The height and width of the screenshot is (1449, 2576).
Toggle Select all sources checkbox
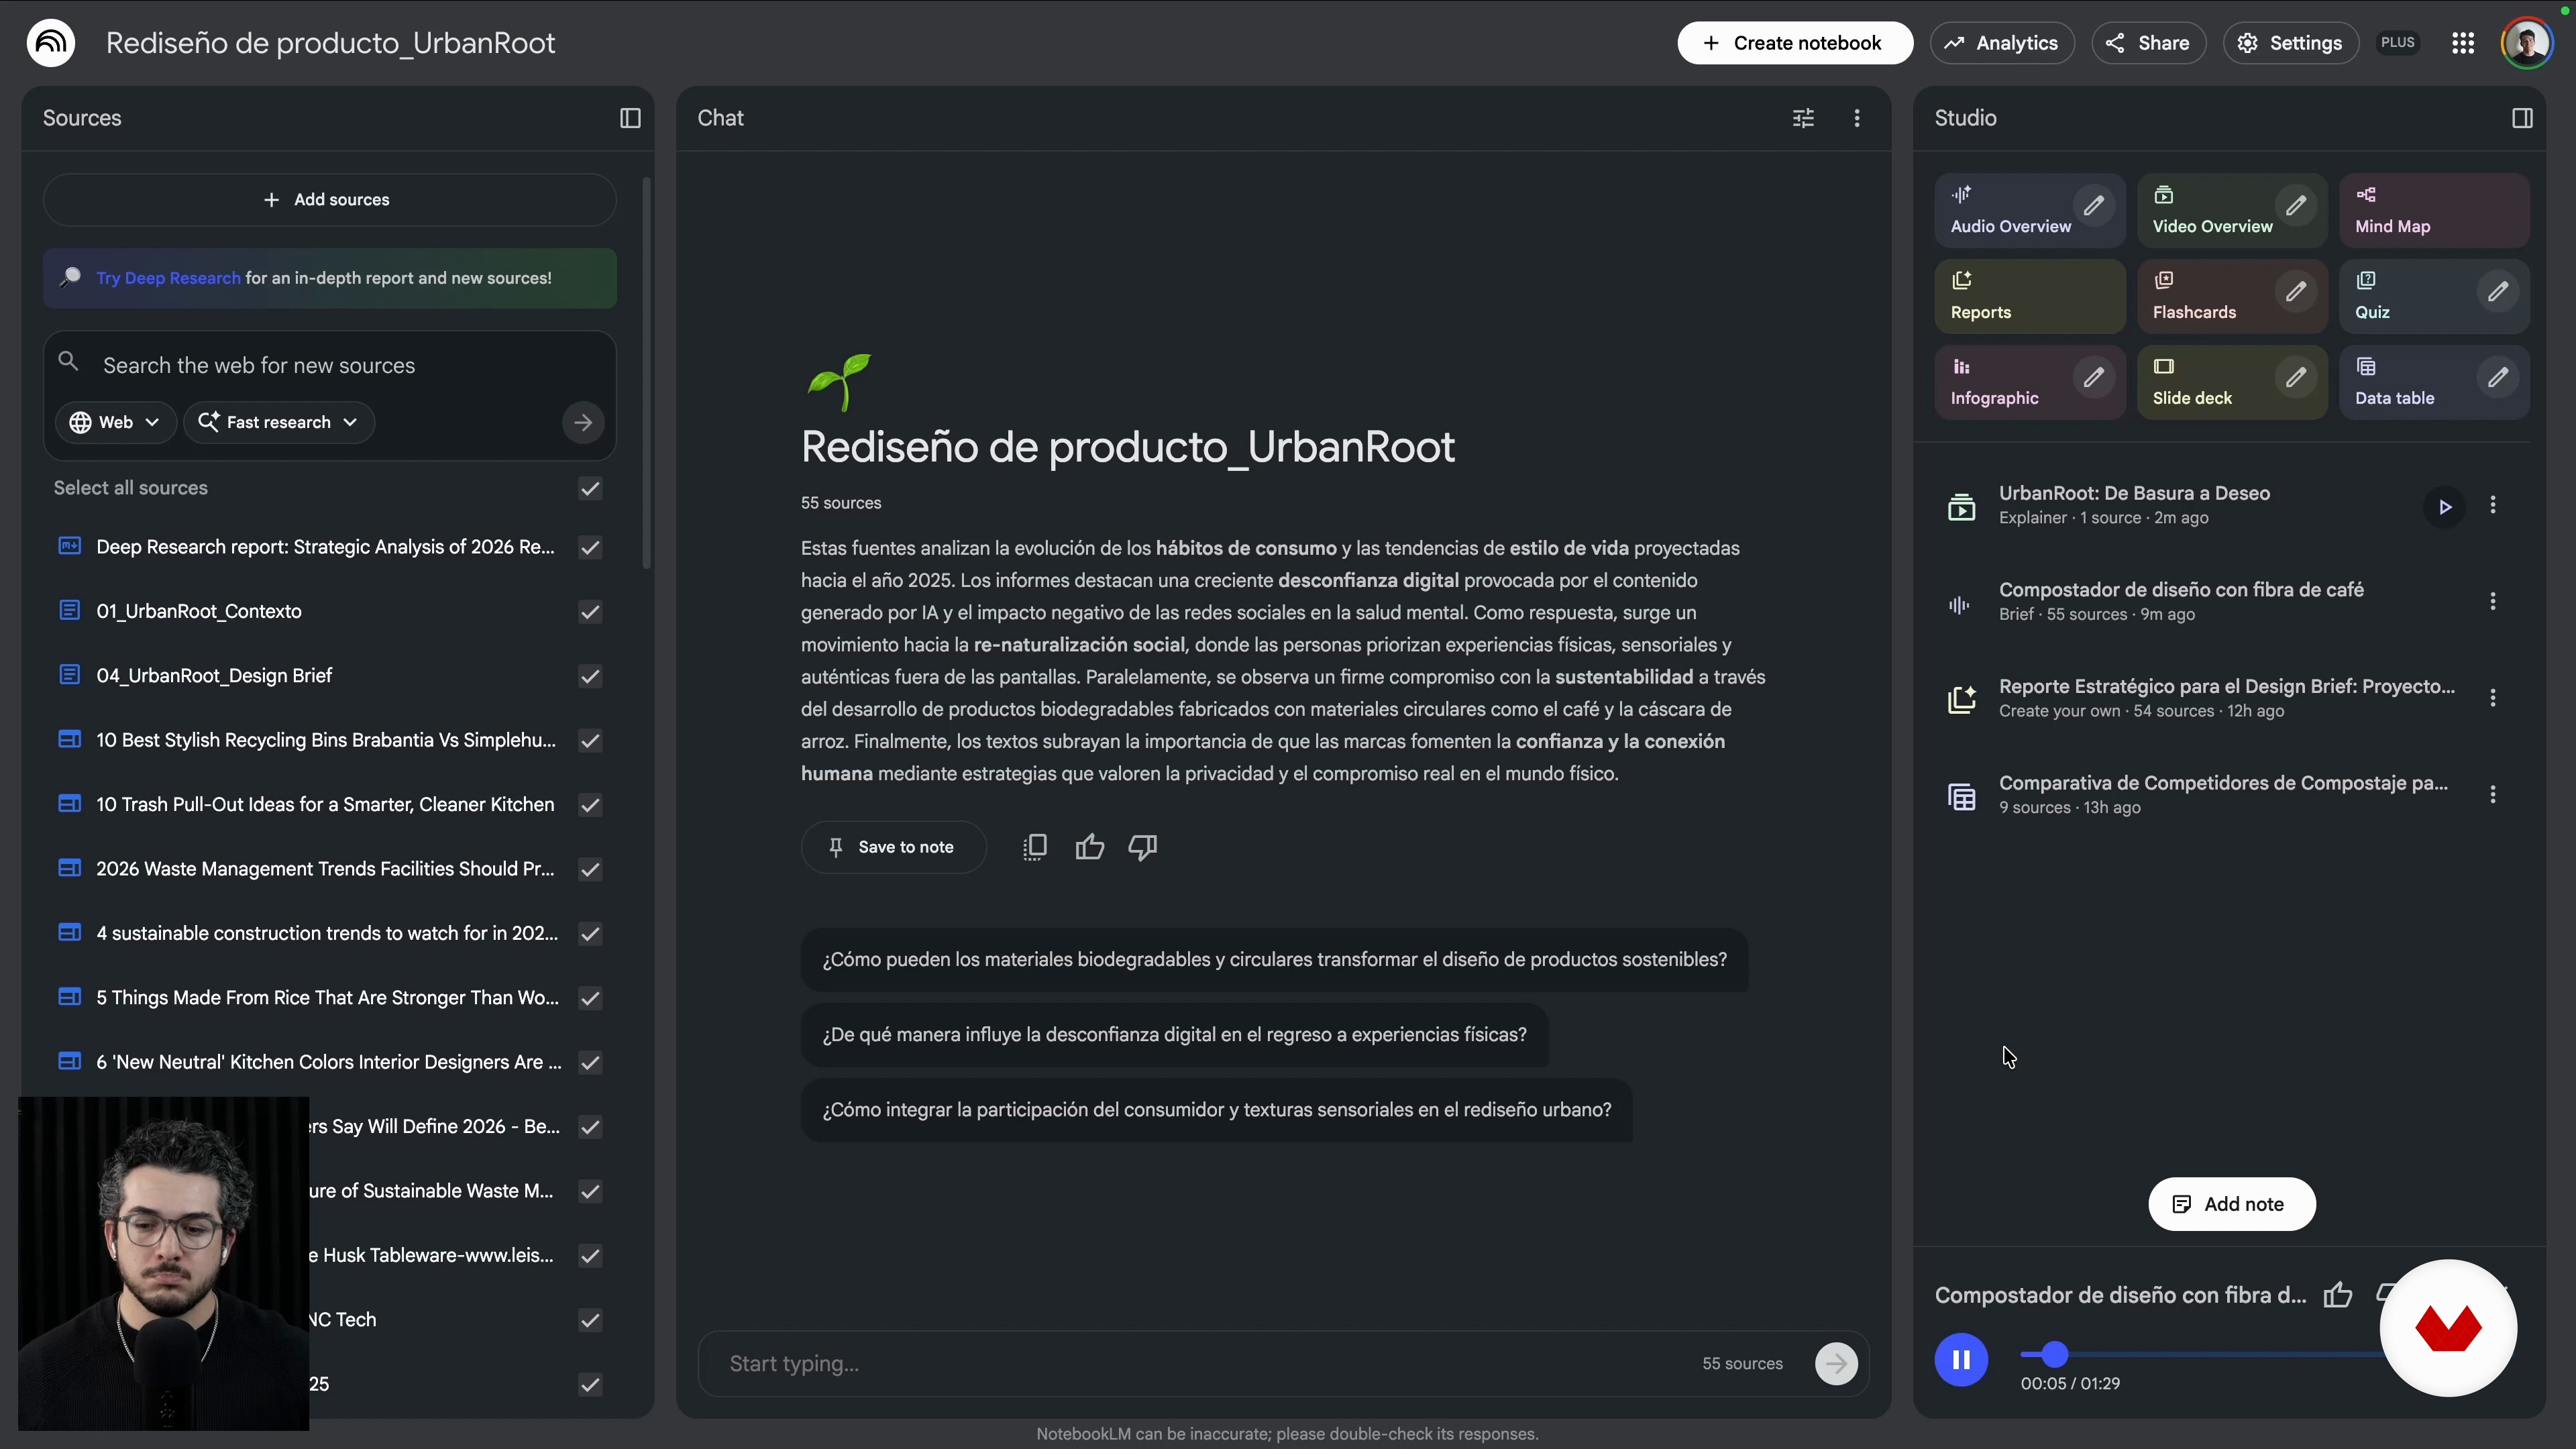point(590,488)
